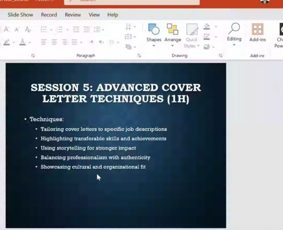Expand the Editing group chevron
This screenshot has height=230, width=283.
[x=234, y=45]
